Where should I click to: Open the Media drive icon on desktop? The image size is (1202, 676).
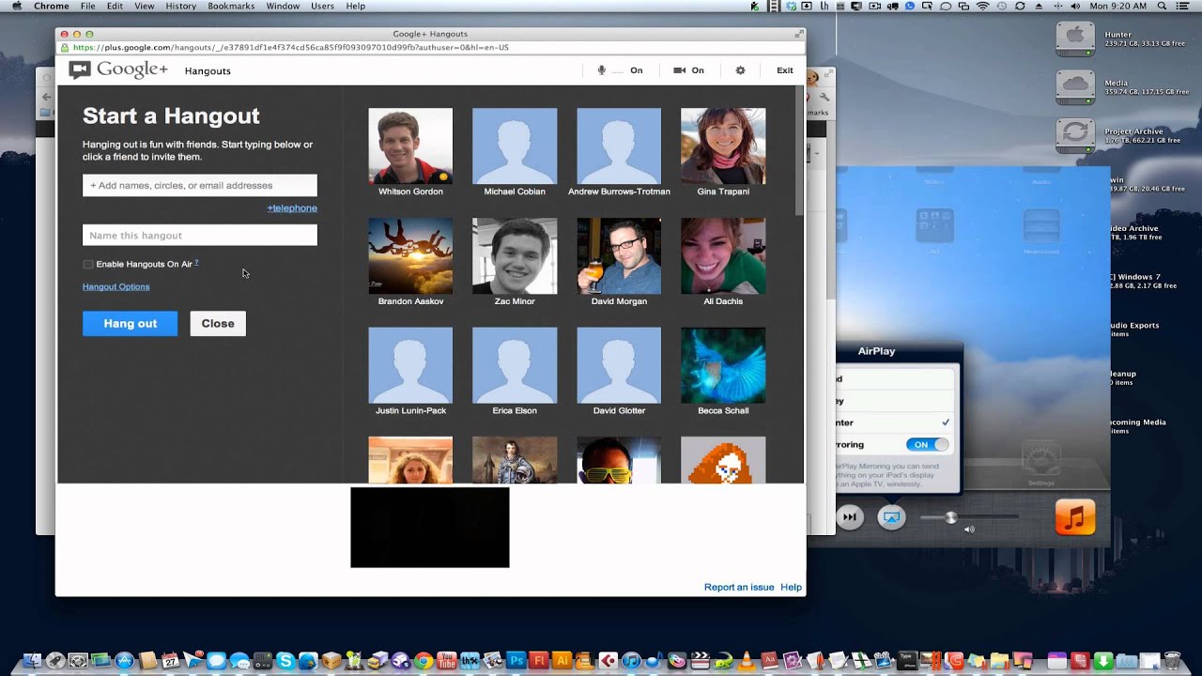[x=1075, y=87]
